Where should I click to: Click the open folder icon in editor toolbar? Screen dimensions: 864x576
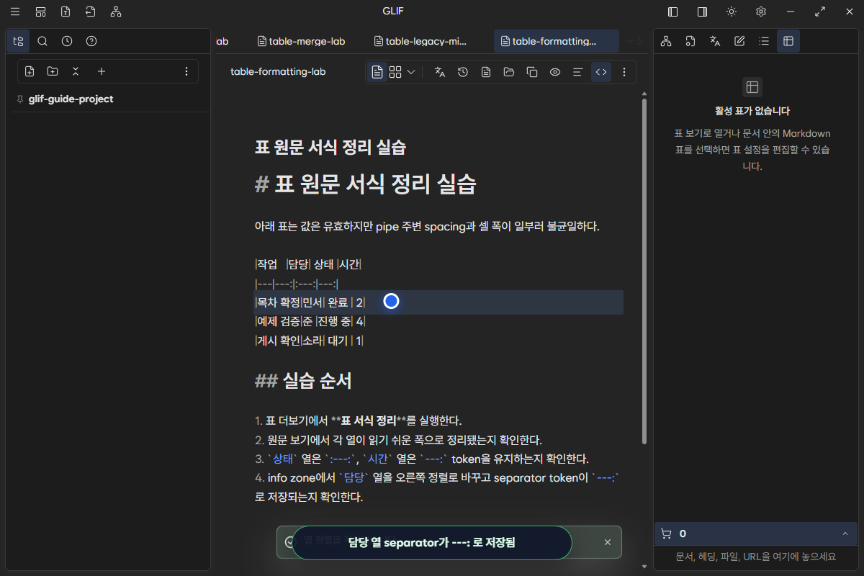pyautogui.click(x=509, y=72)
